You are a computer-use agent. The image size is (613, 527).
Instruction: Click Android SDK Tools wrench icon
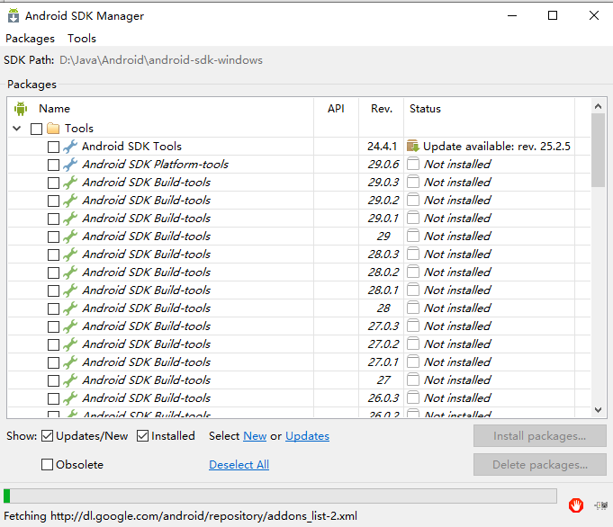[70, 147]
